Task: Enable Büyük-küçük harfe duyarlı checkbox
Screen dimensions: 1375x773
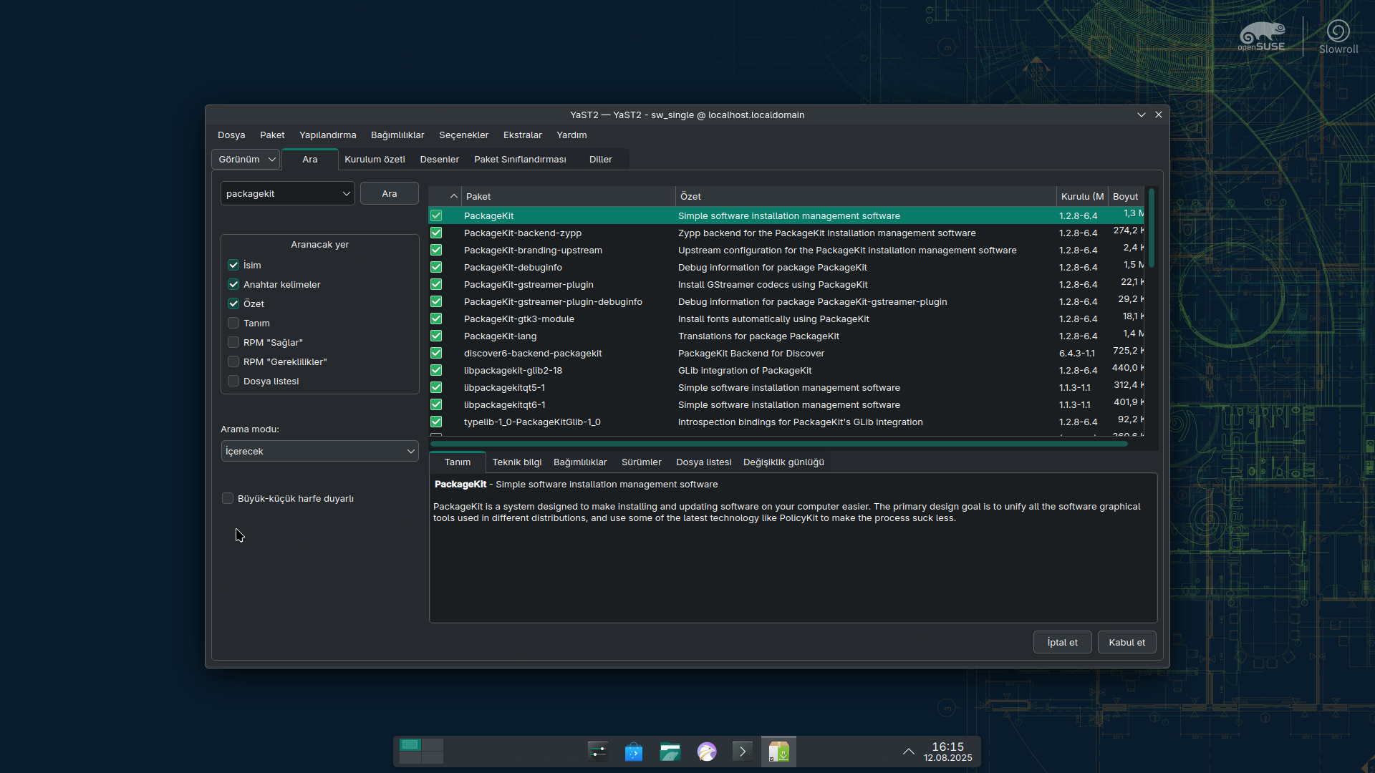Action: click(228, 498)
